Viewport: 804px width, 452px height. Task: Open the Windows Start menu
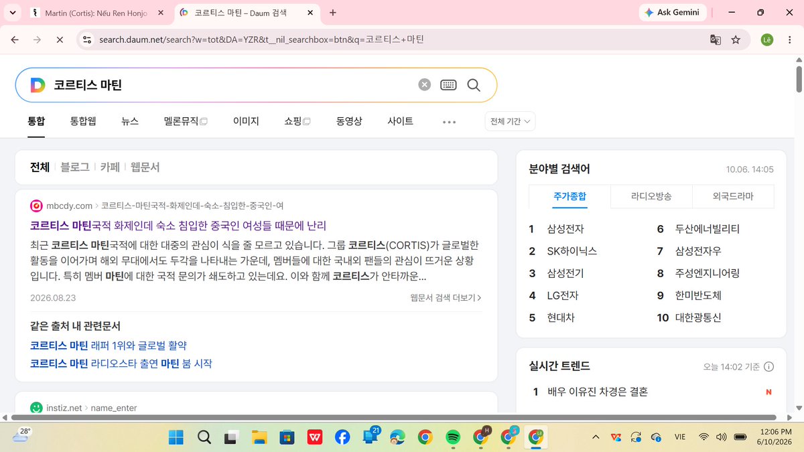click(x=176, y=437)
